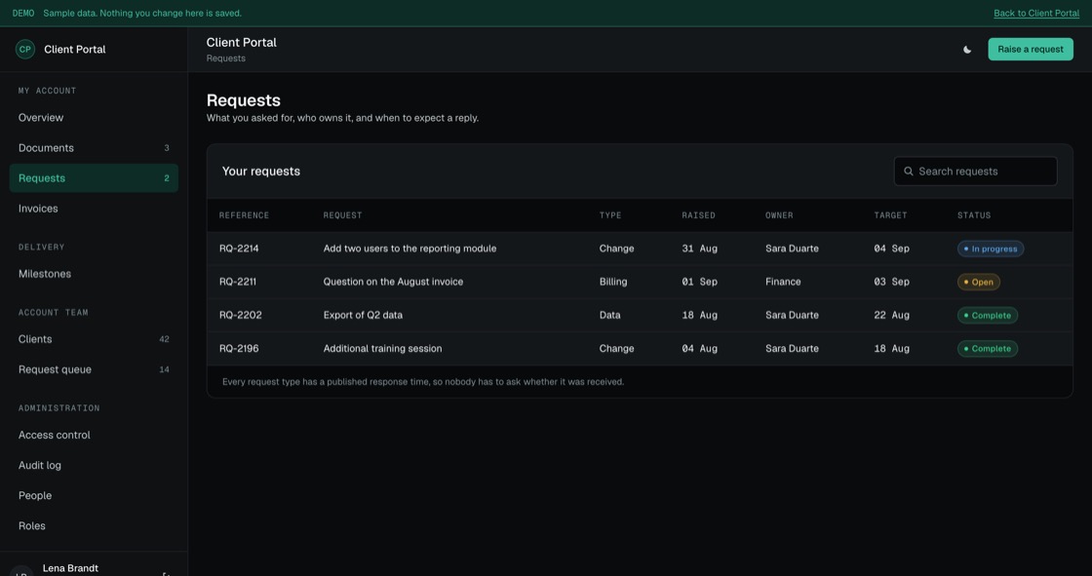Click target date 22 Aug
Image resolution: width=1092 pixels, height=576 pixels.
click(x=891, y=316)
